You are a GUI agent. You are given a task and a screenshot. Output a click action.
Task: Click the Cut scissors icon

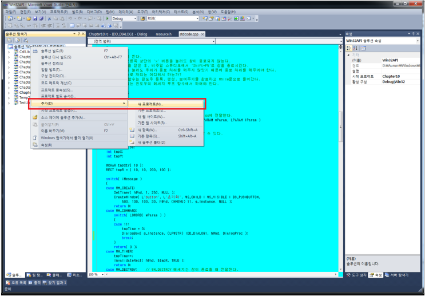point(49,18)
